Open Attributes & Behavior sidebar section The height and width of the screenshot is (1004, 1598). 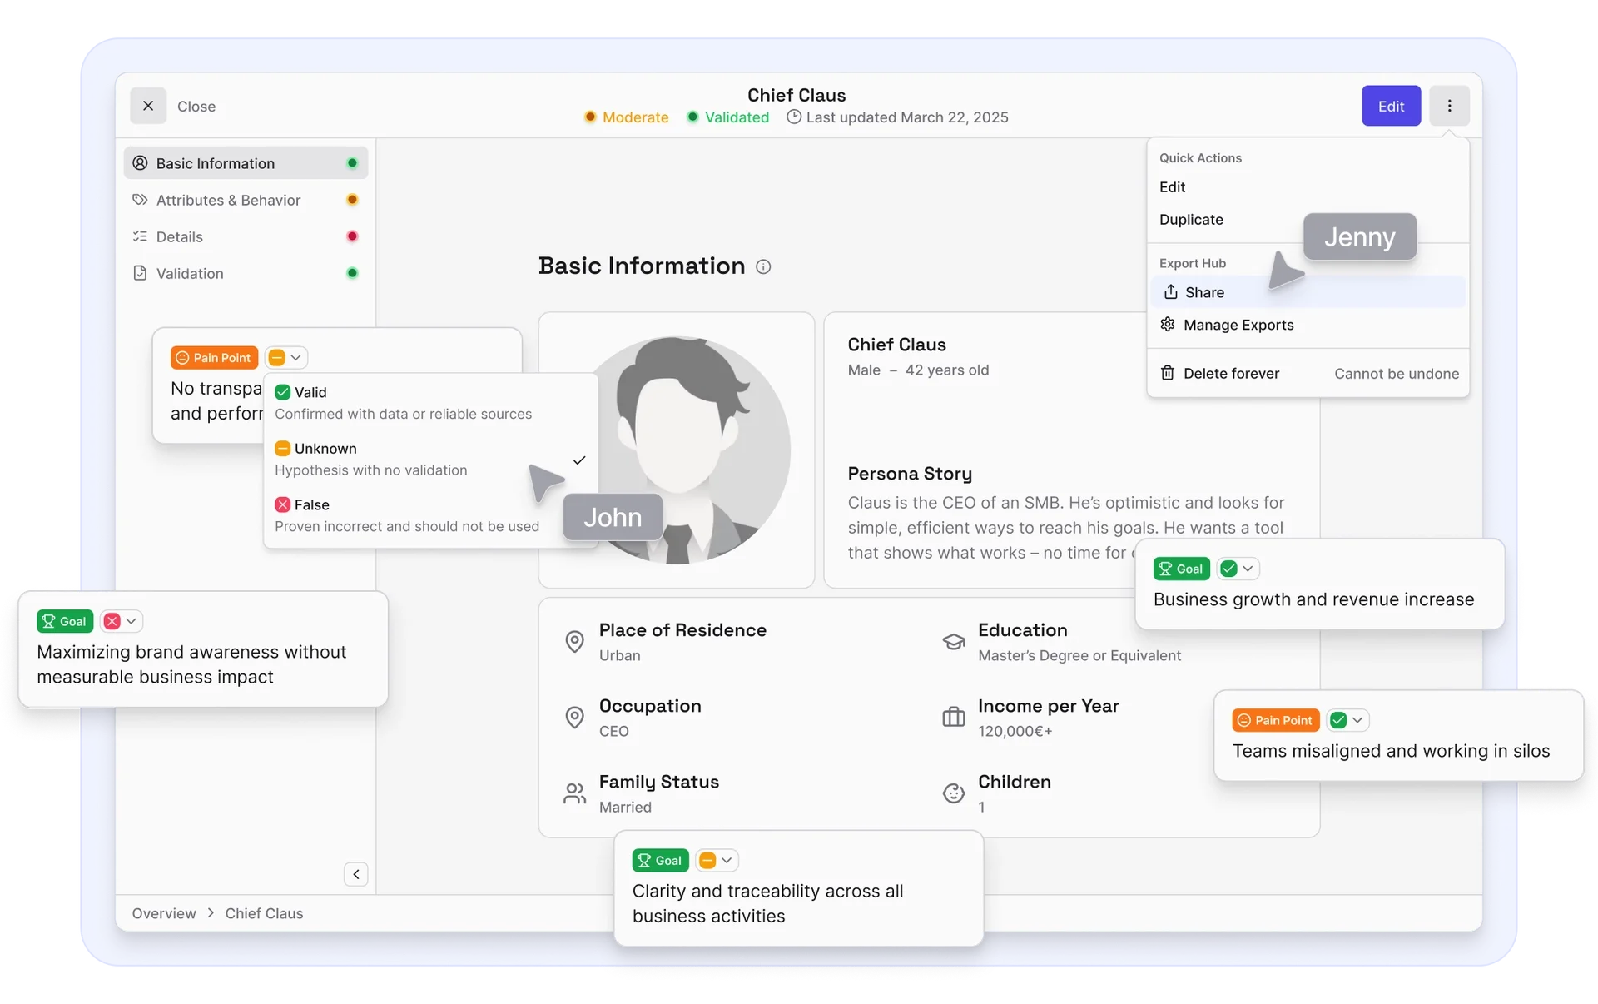228,200
